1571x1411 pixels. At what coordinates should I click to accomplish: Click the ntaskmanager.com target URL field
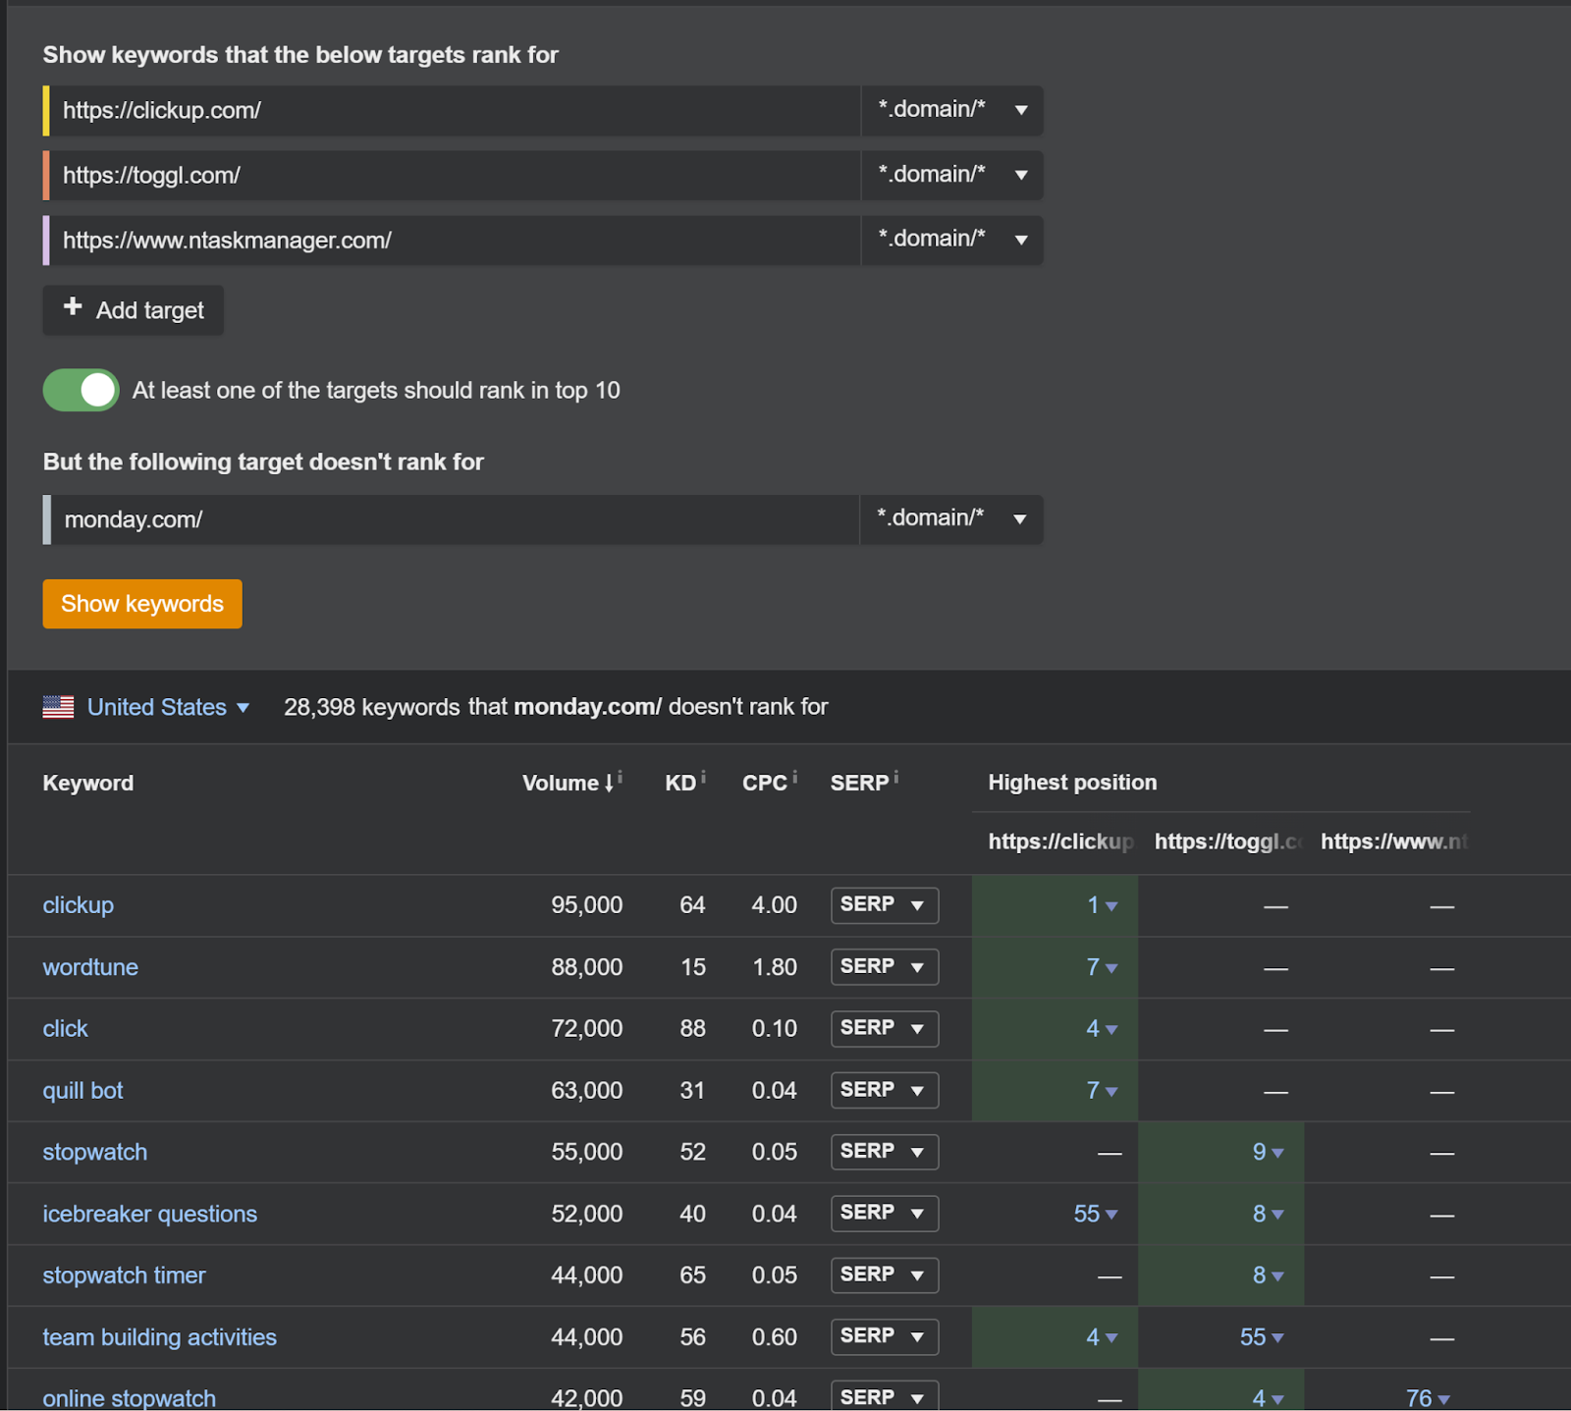(x=452, y=241)
